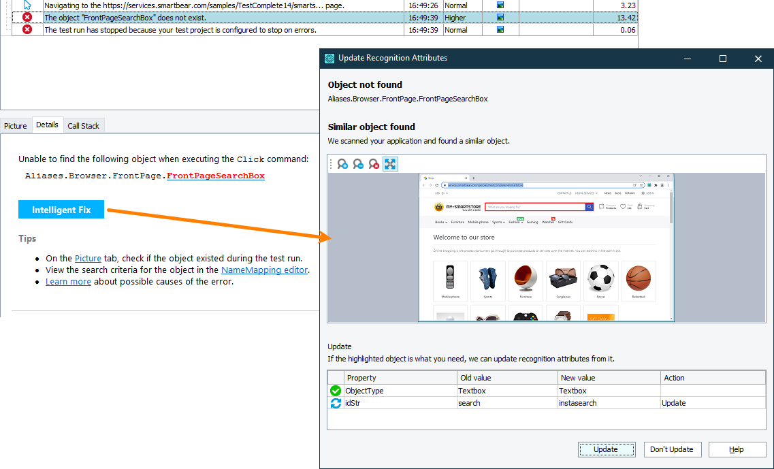This screenshot has width=774, height=469.
Task: Click the 16:49:26 timestamp cell
Action: [x=423, y=5]
